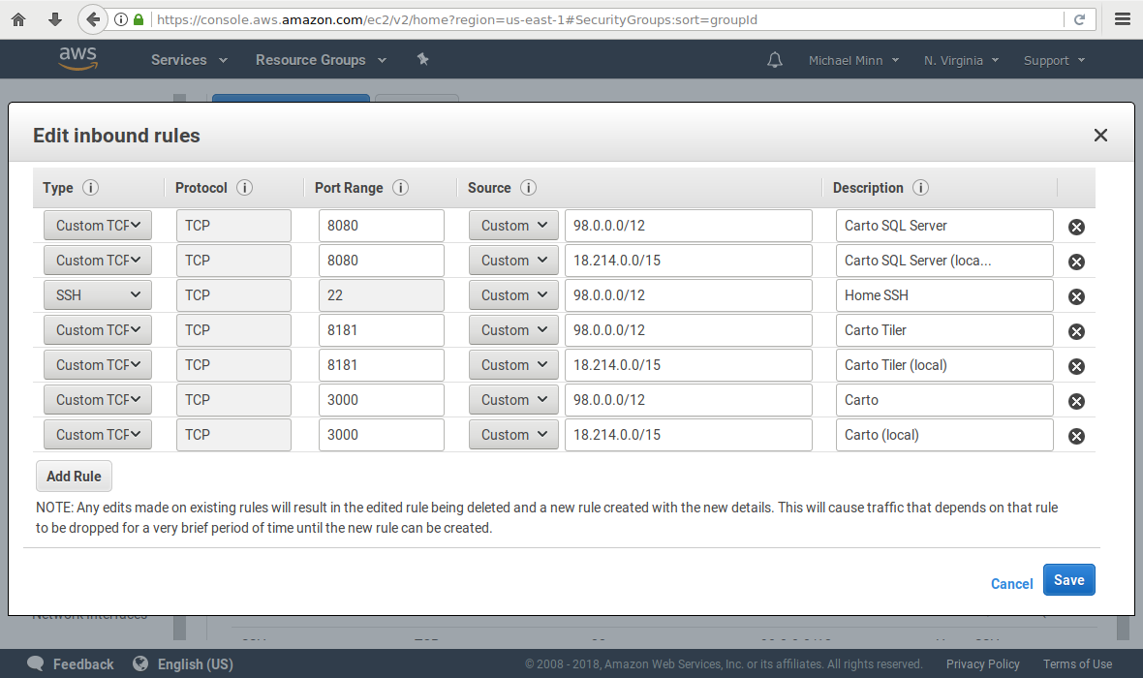Open the AWS notifications bell
Viewport: 1143px width, 678px height.
tap(774, 60)
